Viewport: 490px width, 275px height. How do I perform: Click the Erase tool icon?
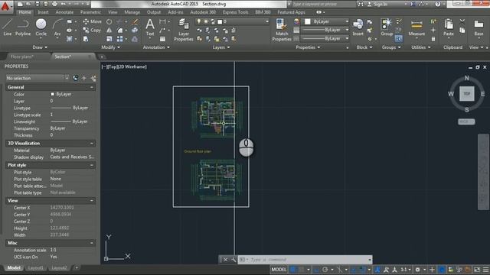click(x=135, y=22)
